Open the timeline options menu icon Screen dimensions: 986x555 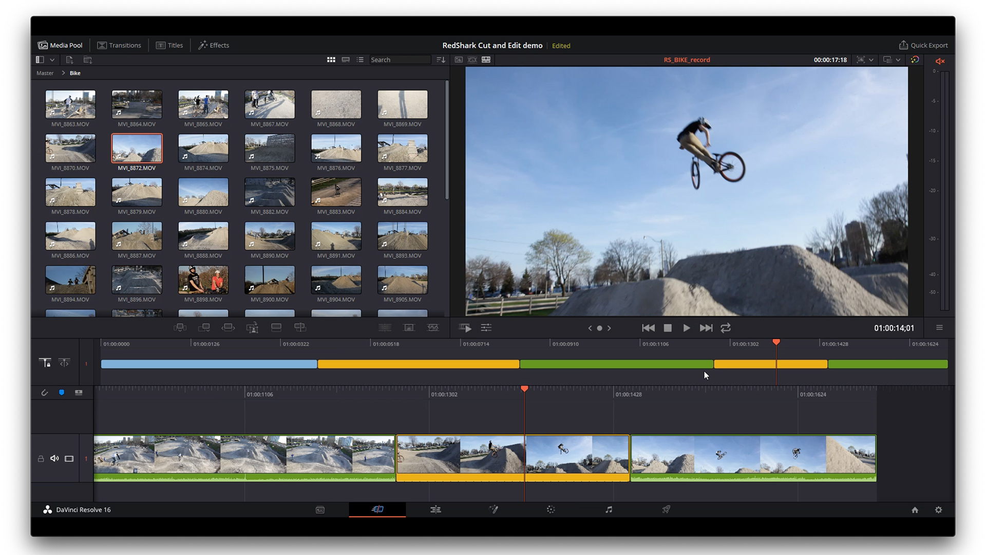(x=939, y=327)
